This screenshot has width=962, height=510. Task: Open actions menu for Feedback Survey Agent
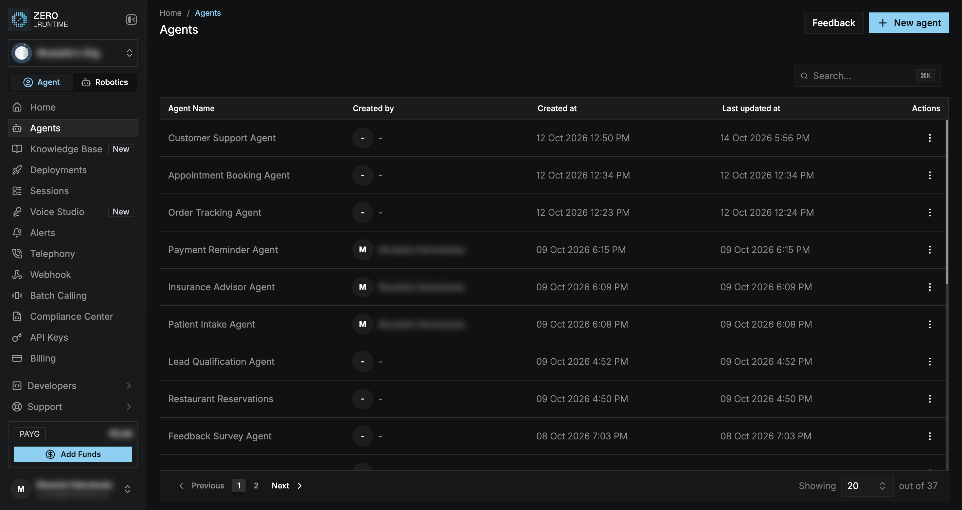pyautogui.click(x=930, y=436)
